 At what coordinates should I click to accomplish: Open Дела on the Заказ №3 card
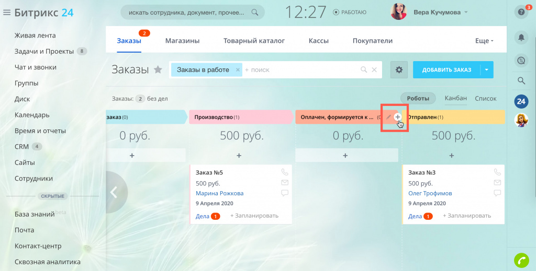pyautogui.click(x=415, y=216)
